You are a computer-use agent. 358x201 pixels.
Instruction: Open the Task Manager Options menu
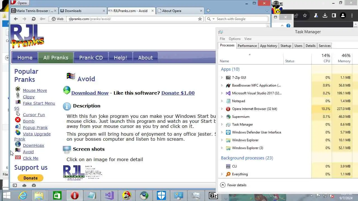tap(235, 39)
